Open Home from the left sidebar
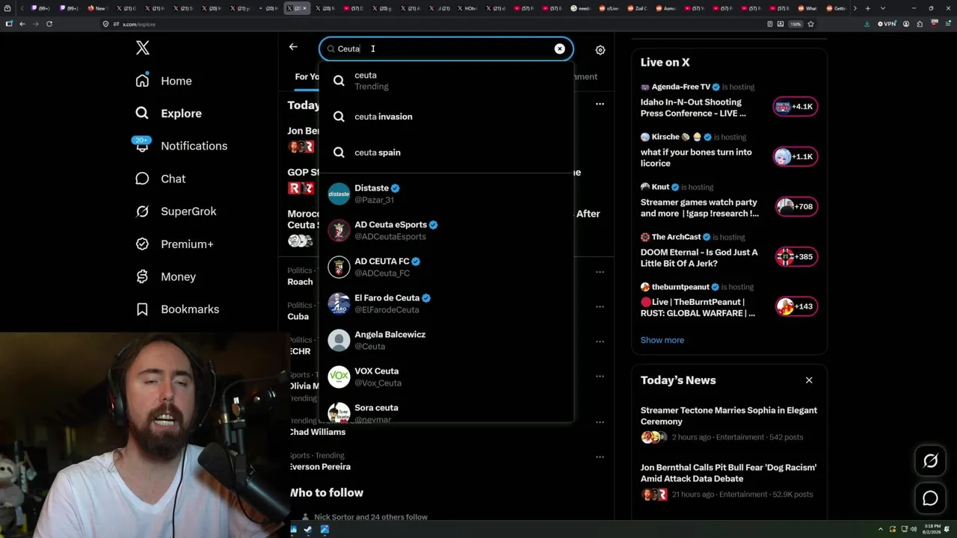This screenshot has width=957, height=538. coord(164,81)
